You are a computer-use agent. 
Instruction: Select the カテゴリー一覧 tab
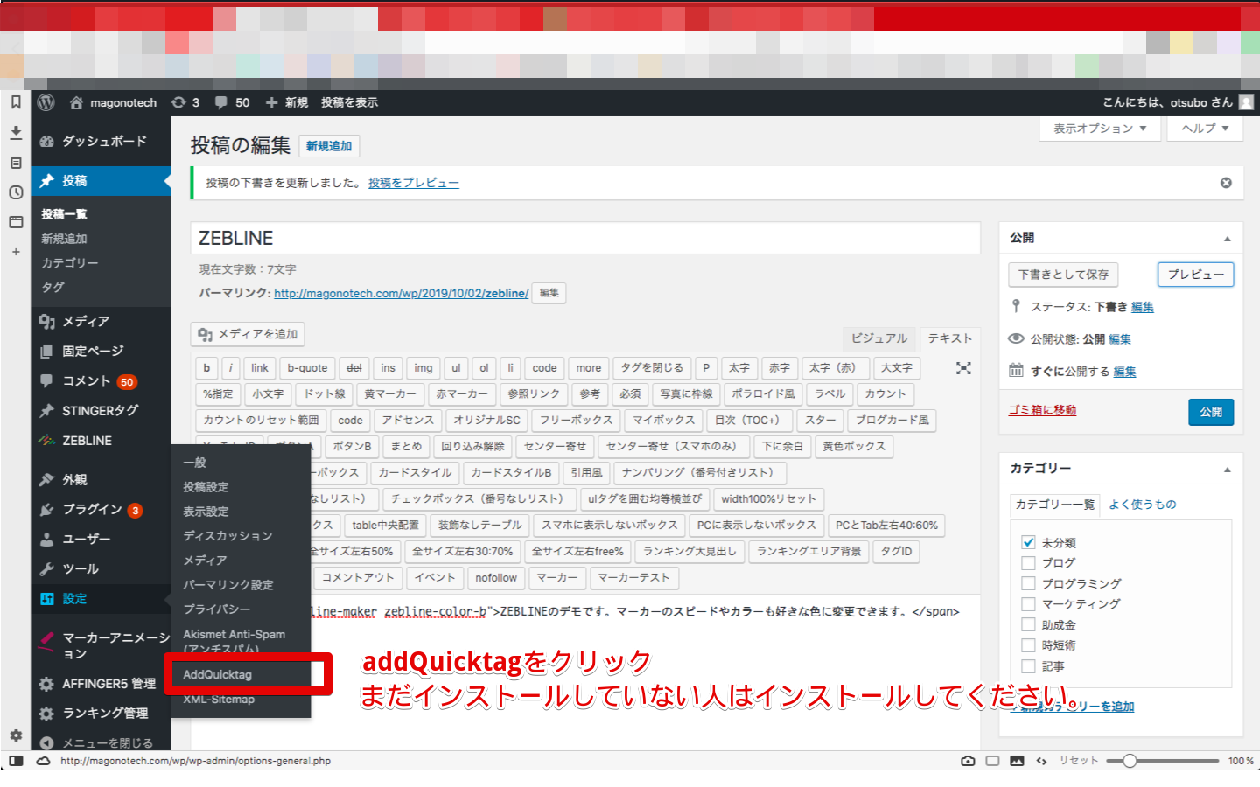click(x=1054, y=505)
